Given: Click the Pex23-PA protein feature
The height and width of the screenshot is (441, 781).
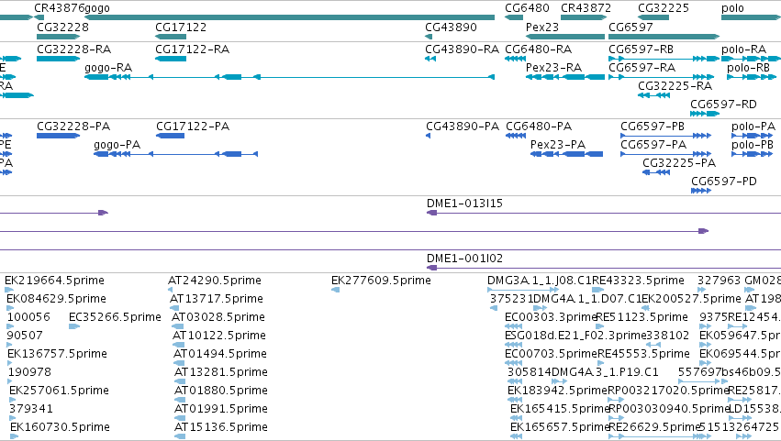Looking at the screenshot, I should pyautogui.click(x=566, y=154).
